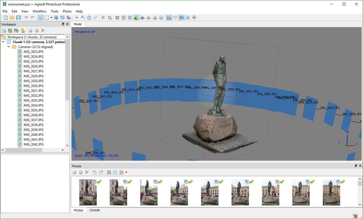Open the Photos view mode dropdown arrow
This screenshot has height=219, width=363.
point(126,172)
